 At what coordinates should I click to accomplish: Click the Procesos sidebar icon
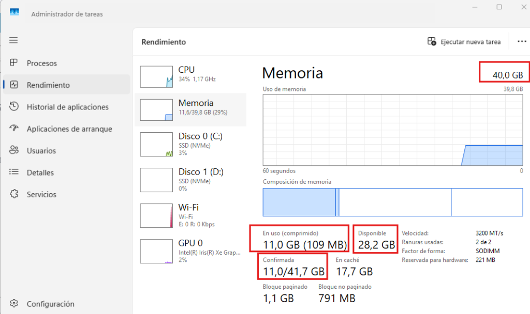click(14, 63)
